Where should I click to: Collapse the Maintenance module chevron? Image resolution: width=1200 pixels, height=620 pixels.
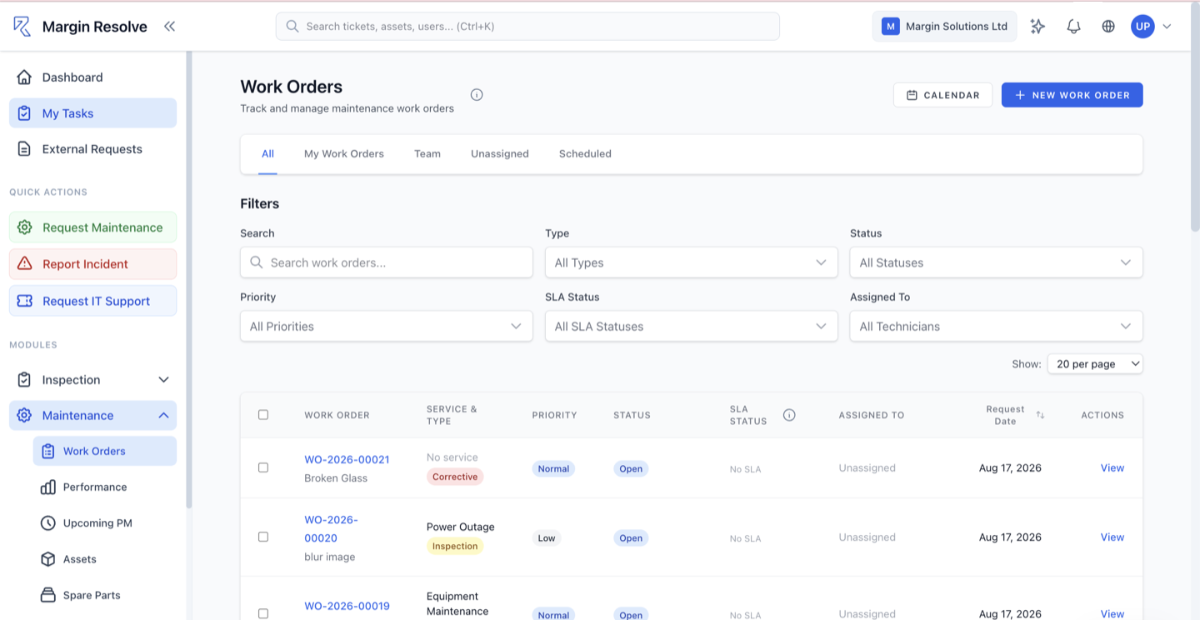point(163,415)
